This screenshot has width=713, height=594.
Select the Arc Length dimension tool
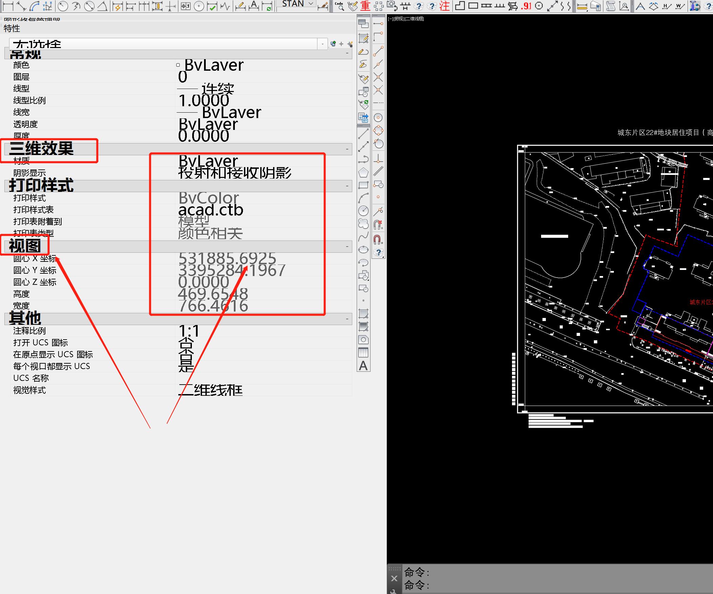(x=34, y=6)
